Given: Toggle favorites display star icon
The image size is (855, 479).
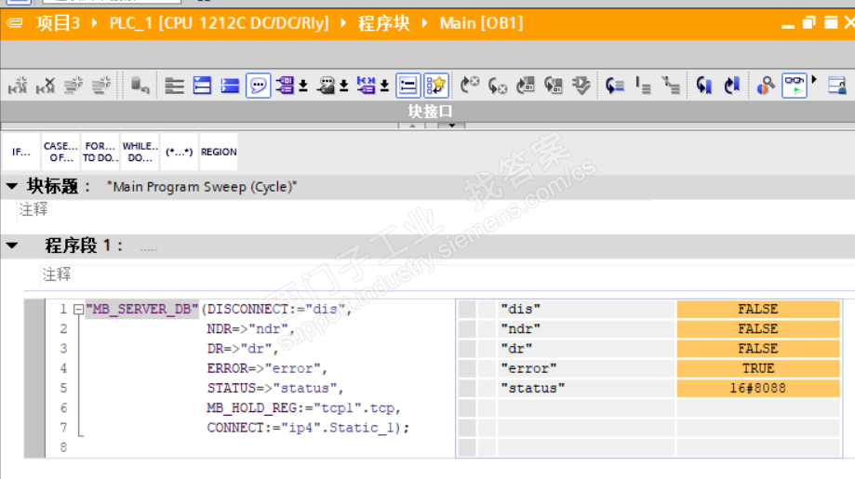Looking at the screenshot, I should coord(435,86).
